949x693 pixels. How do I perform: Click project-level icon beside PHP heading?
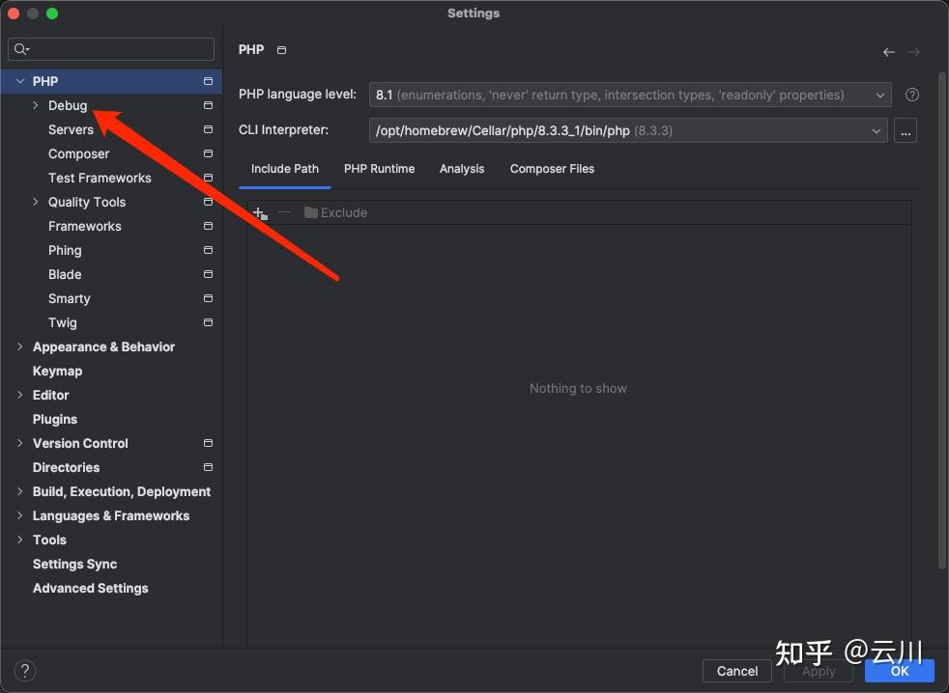click(x=281, y=50)
